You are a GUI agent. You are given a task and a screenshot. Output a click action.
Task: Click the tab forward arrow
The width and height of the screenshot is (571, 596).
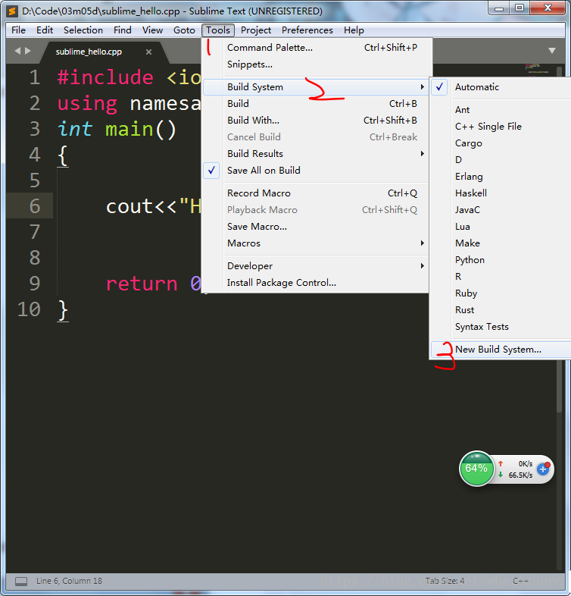pyautogui.click(x=28, y=51)
